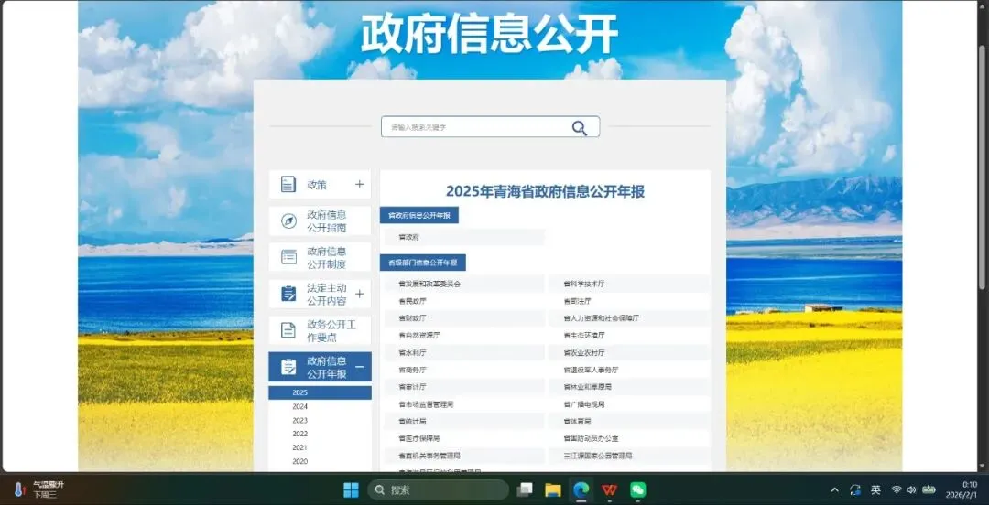
Task: Open 省统计局 report link
Action: (x=412, y=421)
